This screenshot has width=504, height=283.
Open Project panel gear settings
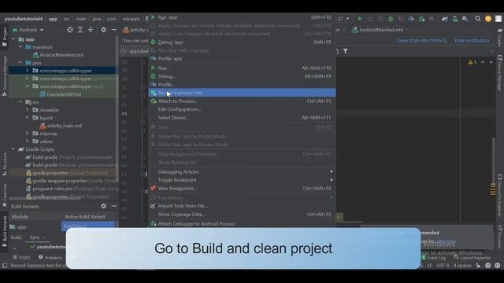pyautogui.click(x=103, y=30)
